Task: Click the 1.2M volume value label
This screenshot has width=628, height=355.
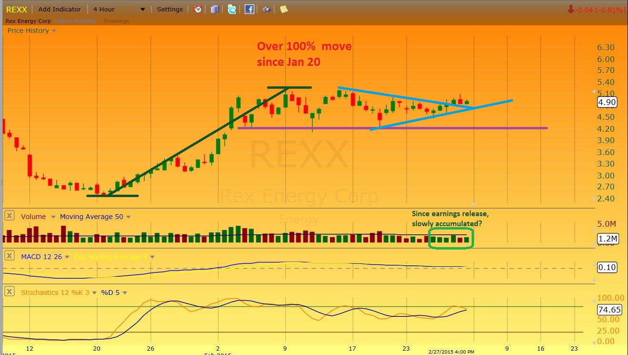Action: tap(607, 238)
